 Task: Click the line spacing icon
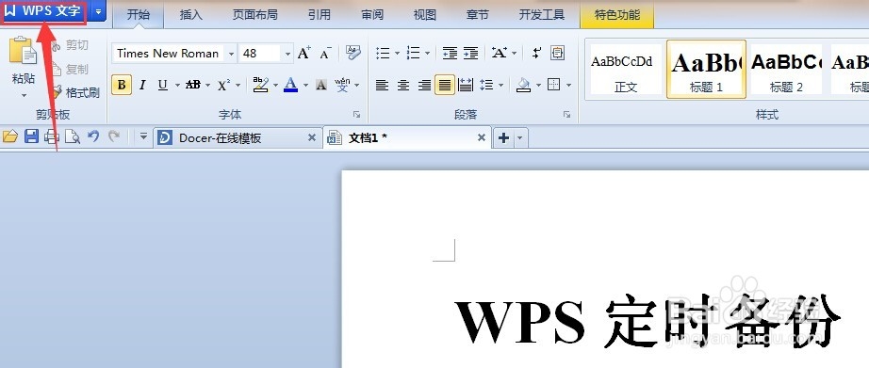pyautogui.click(x=486, y=86)
